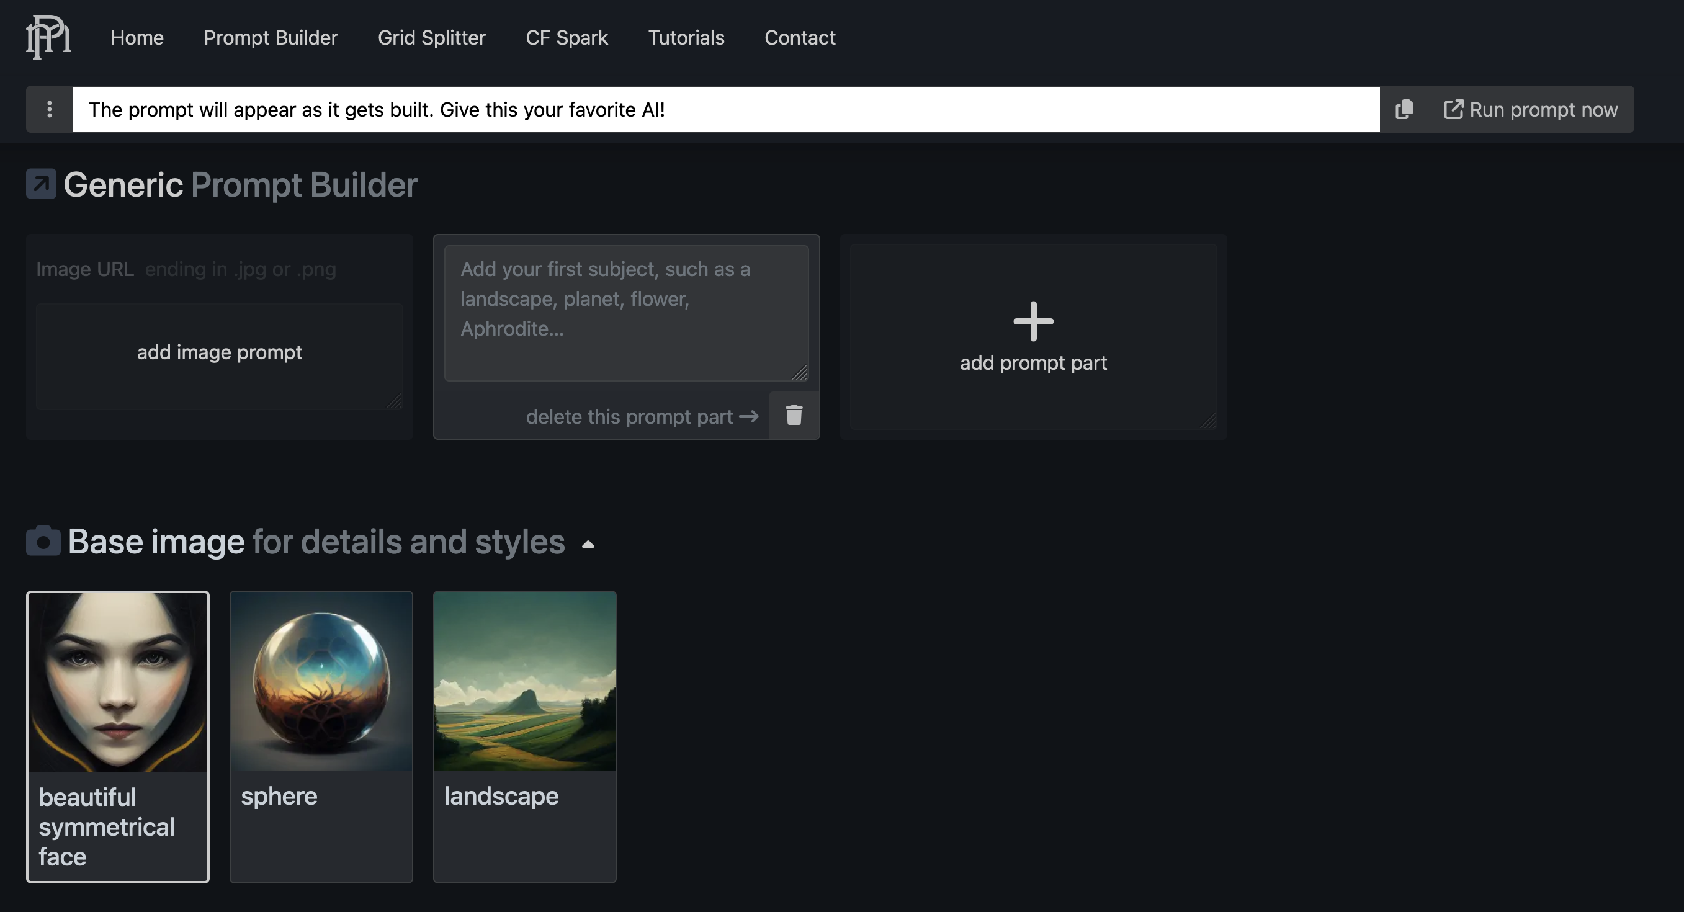Click add image prompt button
The height and width of the screenshot is (912, 1684).
(220, 356)
